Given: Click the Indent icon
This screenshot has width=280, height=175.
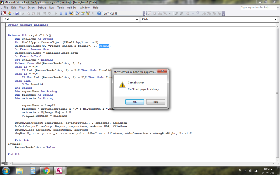Looking at the screenshot, I should (176, 13).
